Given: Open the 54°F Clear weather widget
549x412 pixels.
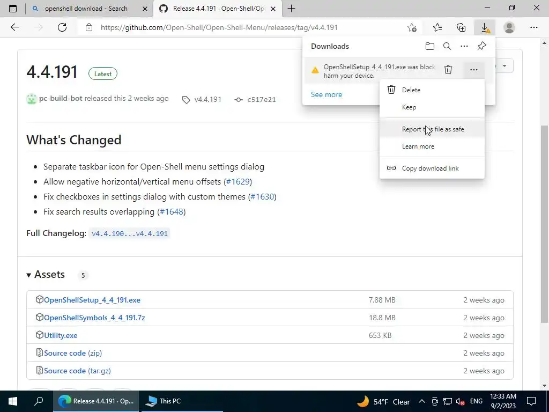Looking at the screenshot, I should pos(383,401).
